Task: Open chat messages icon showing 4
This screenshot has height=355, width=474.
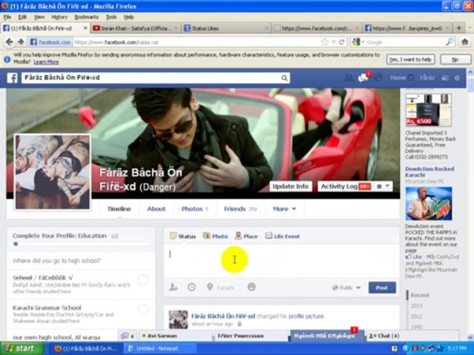Action: click(x=127, y=336)
